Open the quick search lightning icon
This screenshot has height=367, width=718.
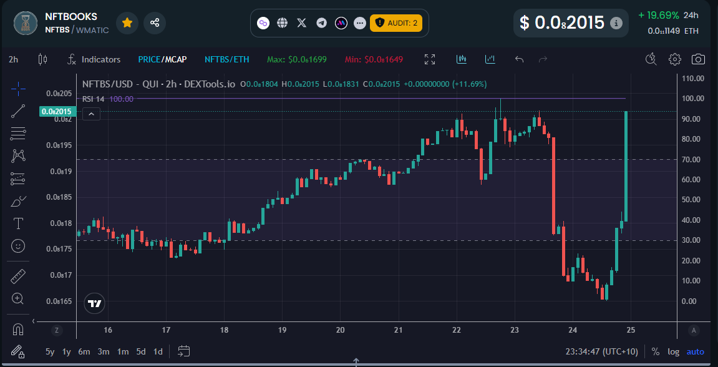651,59
